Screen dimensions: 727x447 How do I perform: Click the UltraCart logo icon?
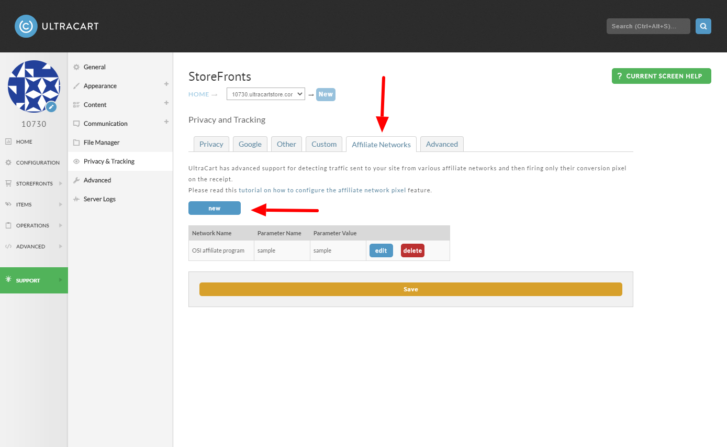(x=26, y=26)
